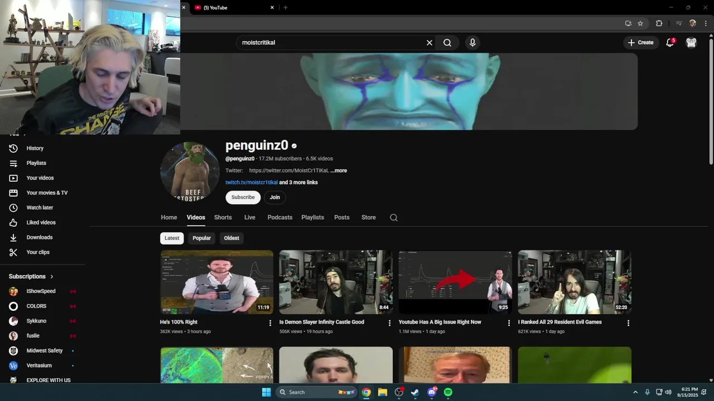Open penguinz0 channel avatar image
The image size is (714, 401).
pyautogui.click(x=190, y=172)
